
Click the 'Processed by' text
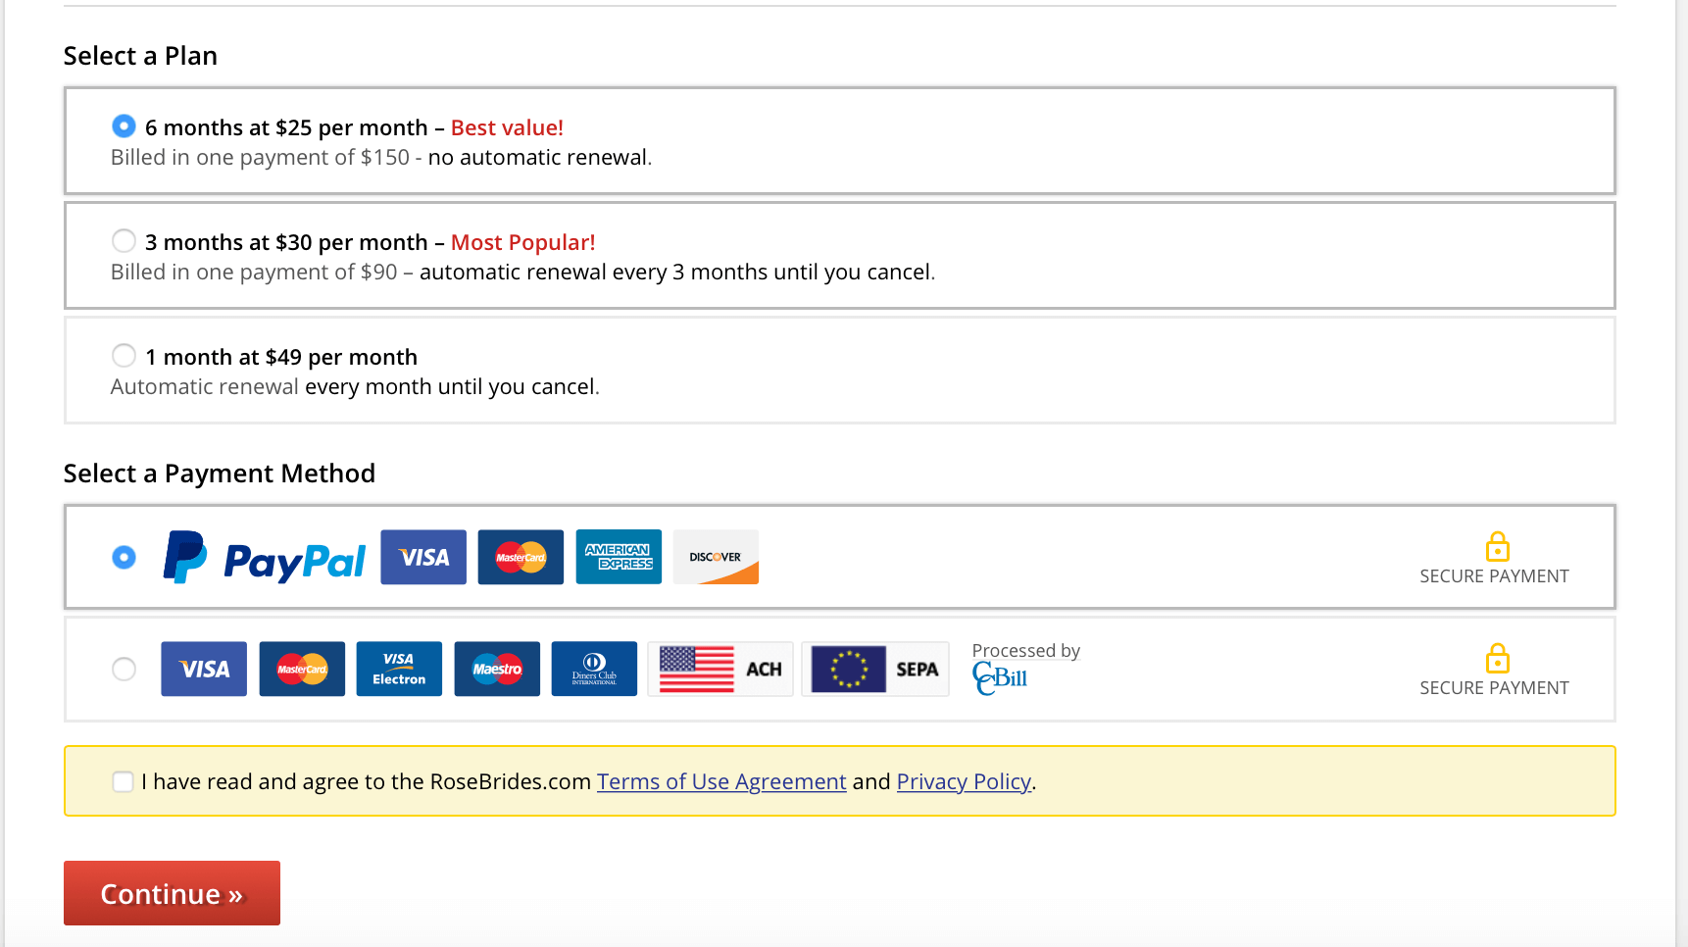(x=1025, y=650)
